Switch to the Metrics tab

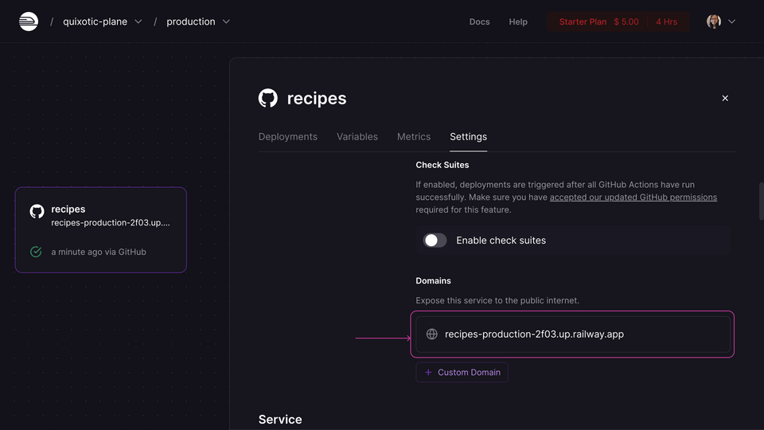pyautogui.click(x=414, y=137)
